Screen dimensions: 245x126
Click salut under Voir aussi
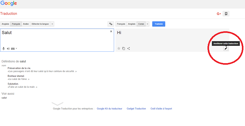[4, 98]
